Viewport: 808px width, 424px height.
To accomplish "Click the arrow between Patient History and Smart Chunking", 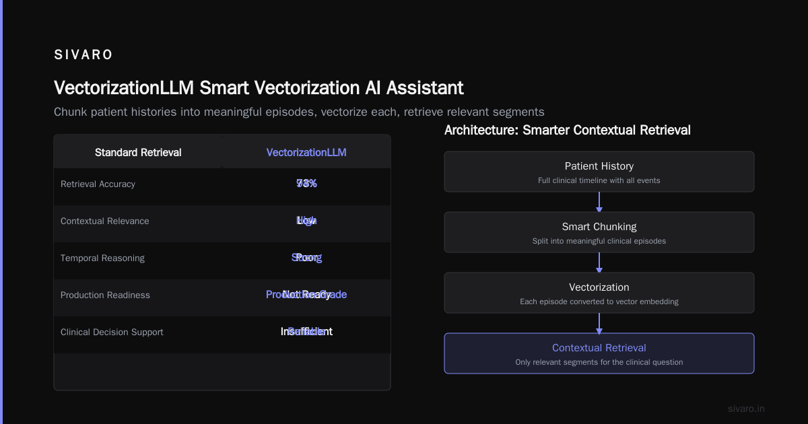I will (x=599, y=202).
